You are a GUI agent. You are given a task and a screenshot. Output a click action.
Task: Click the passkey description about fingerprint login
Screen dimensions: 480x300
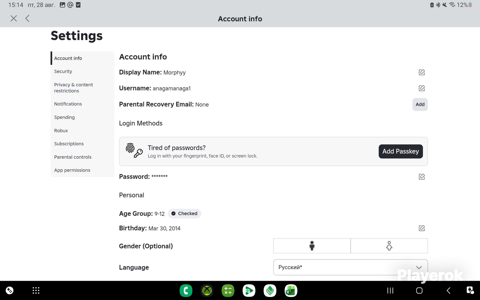pyautogui.click(x=202, y=156)
